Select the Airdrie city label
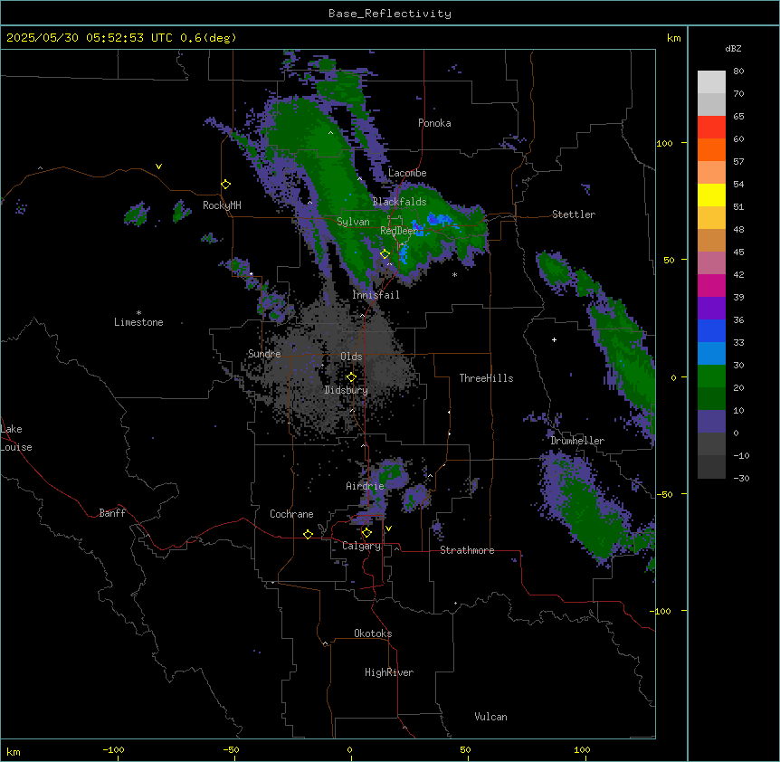 click(x=365, y=486)
